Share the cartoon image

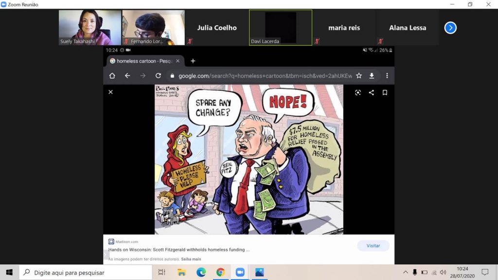pyautogui.click(x=371, y=92)
